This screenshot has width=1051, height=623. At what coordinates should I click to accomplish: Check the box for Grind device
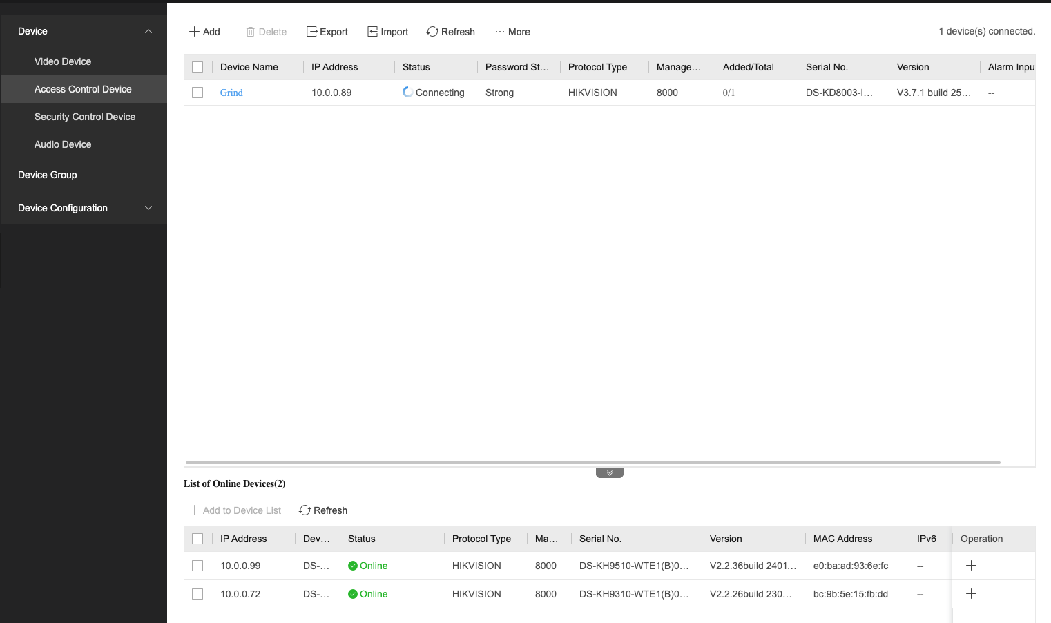[197, 93]
